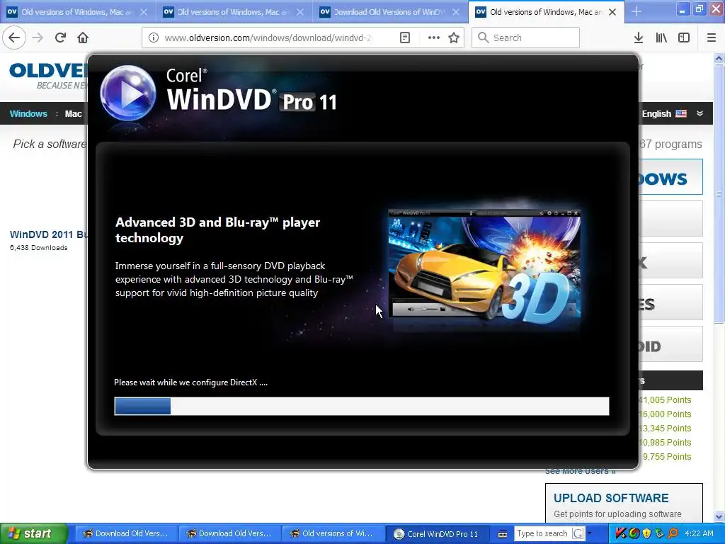Click the 16,000 Points entry
The image size is (725, 544).
tap(666, 414)
